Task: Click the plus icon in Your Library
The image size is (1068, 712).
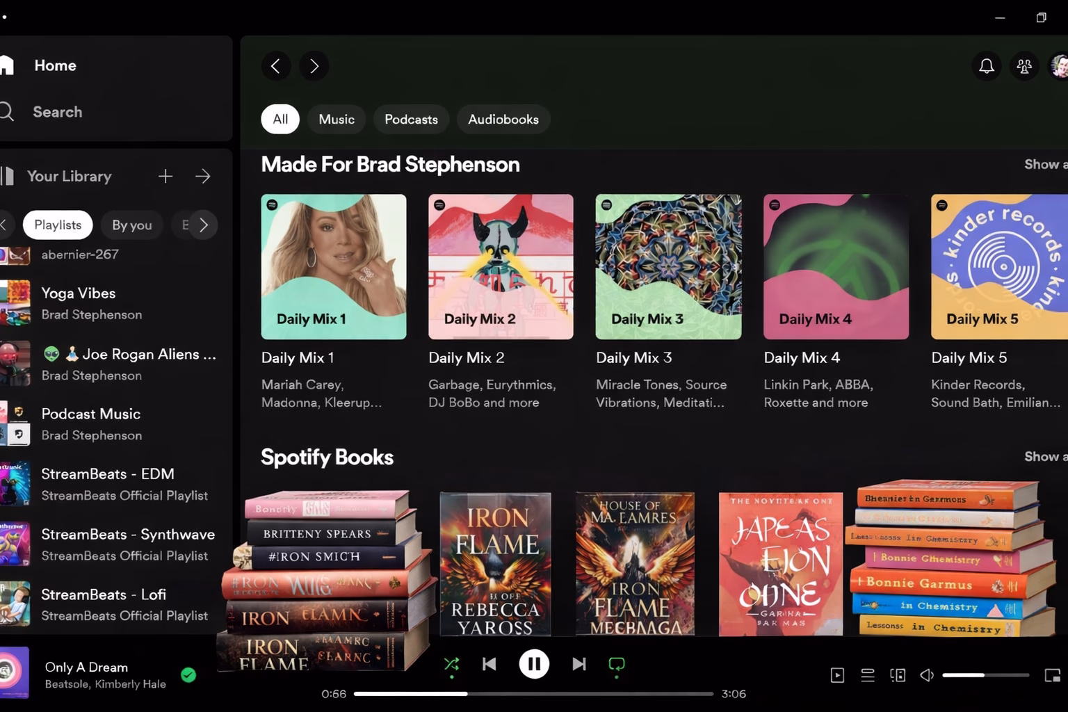Action: [x=165, y=177]
